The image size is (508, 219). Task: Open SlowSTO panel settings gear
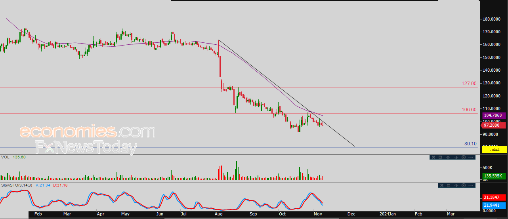pyautogui.click(x=463, y=185)
